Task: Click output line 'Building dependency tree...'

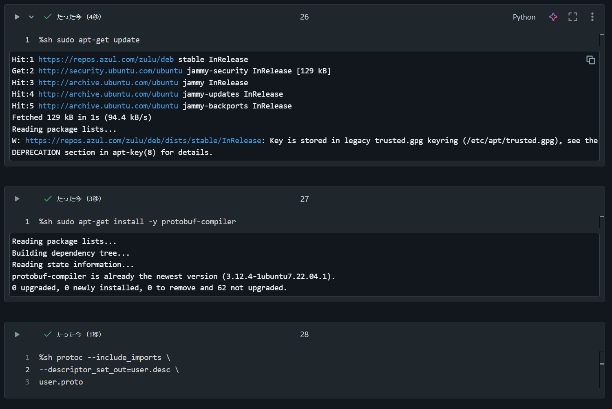Action: [x=71, y=253]
